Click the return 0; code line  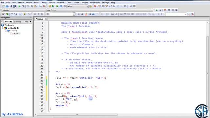pos(62,106)
